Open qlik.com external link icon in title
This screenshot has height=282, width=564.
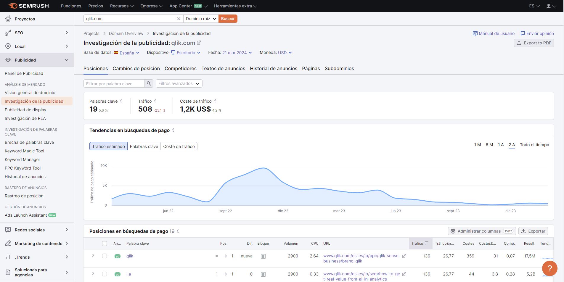pos(199,43)
